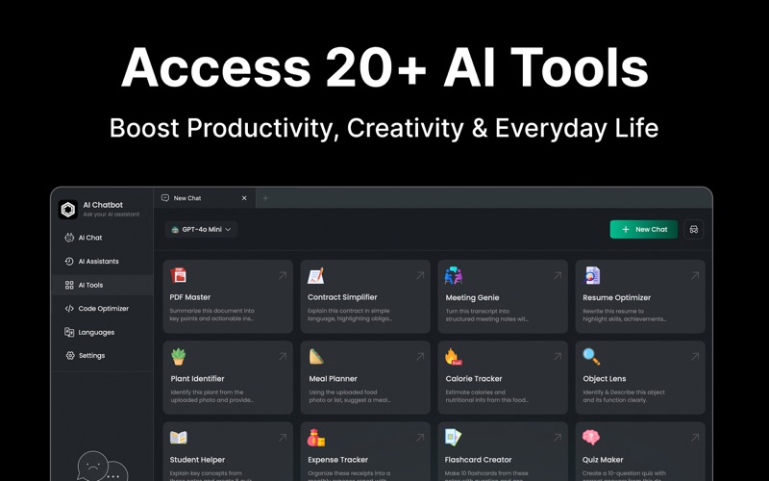Expand the GPT-4o Mini model dropdown
The image size is (769, 481).
click(202, 230)
